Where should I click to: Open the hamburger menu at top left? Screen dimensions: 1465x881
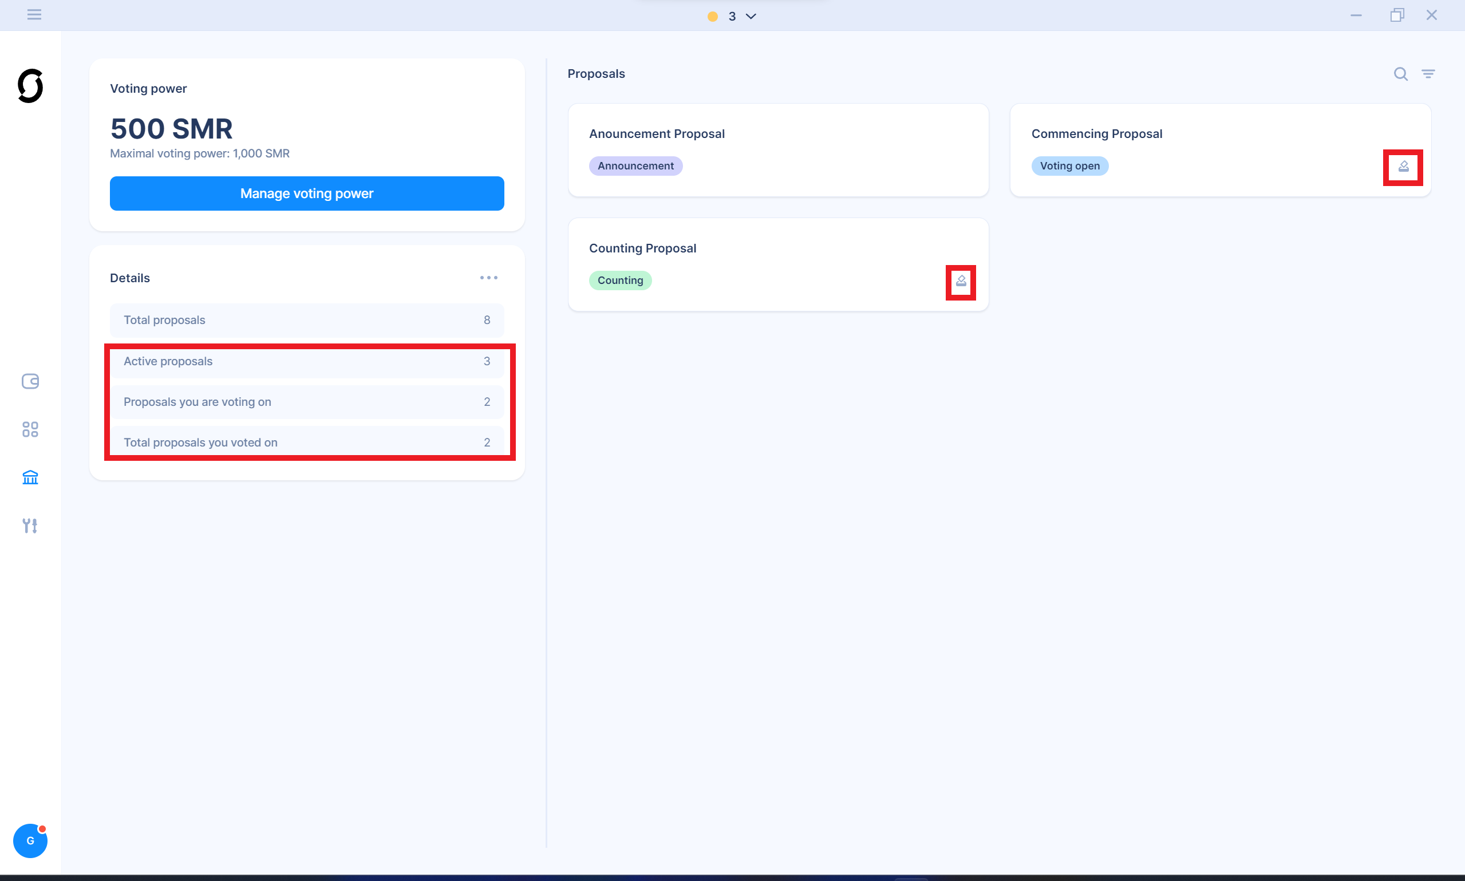[x=34, y=14]
